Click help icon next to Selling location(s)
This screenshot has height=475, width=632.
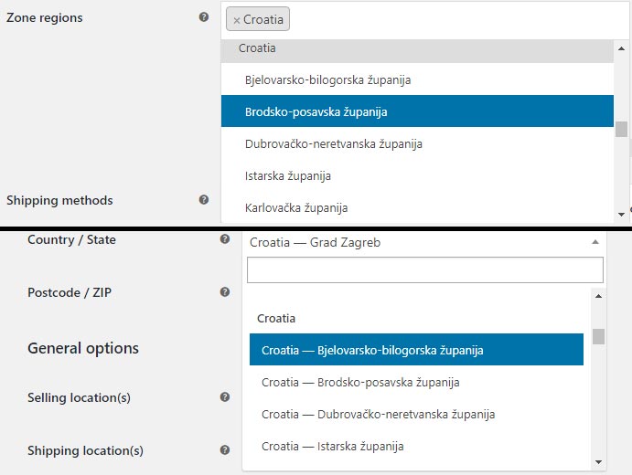pyautogui.click(x=225, y=397)
